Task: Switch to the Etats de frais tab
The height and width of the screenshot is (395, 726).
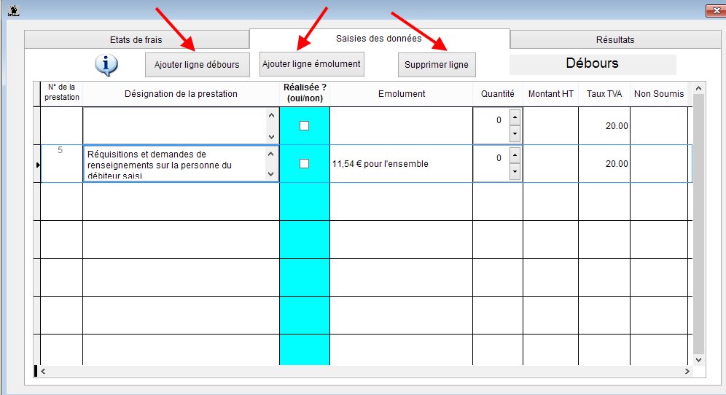Action: (x=136, y=40)
